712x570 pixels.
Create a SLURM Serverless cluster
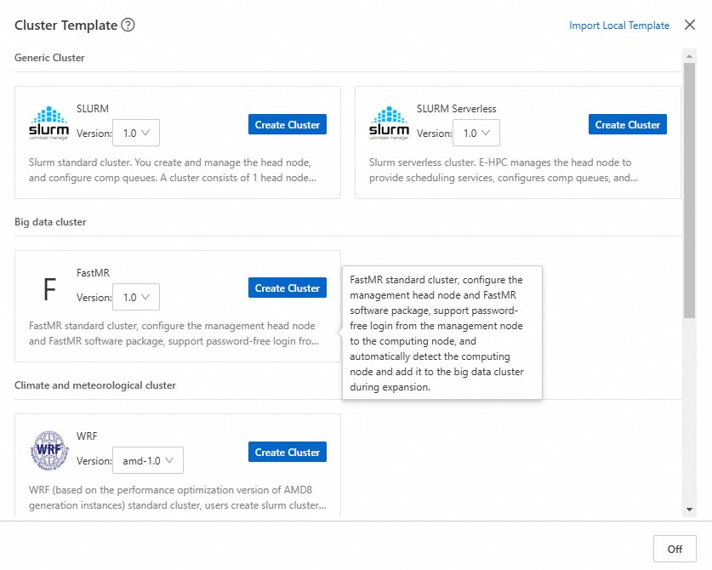[627, 125]
